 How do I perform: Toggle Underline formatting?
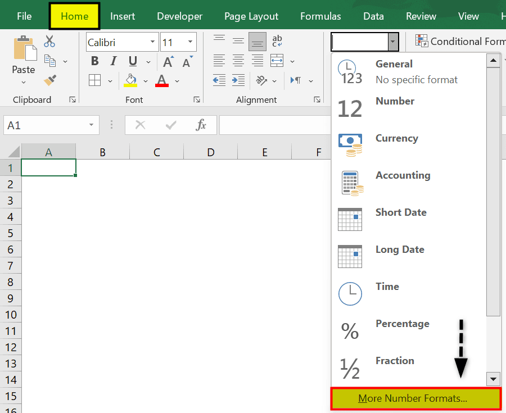click(133, 61)
